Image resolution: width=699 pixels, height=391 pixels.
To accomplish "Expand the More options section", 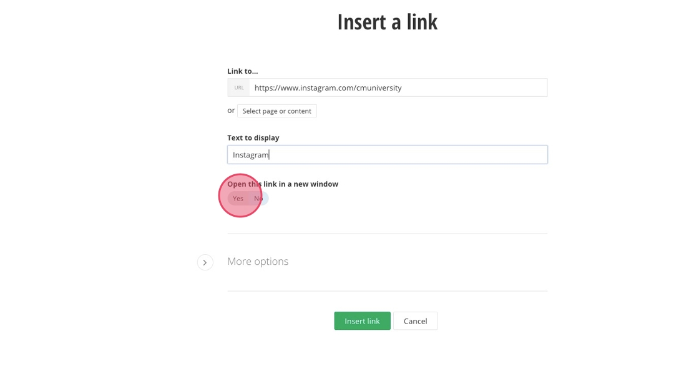I will tap(258, 262).
